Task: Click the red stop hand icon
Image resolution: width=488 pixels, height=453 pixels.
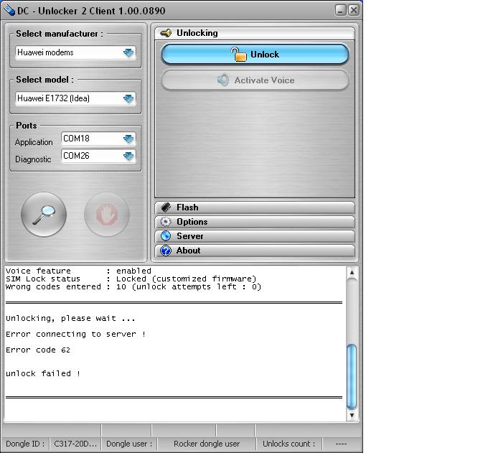Action: (107, 214)
